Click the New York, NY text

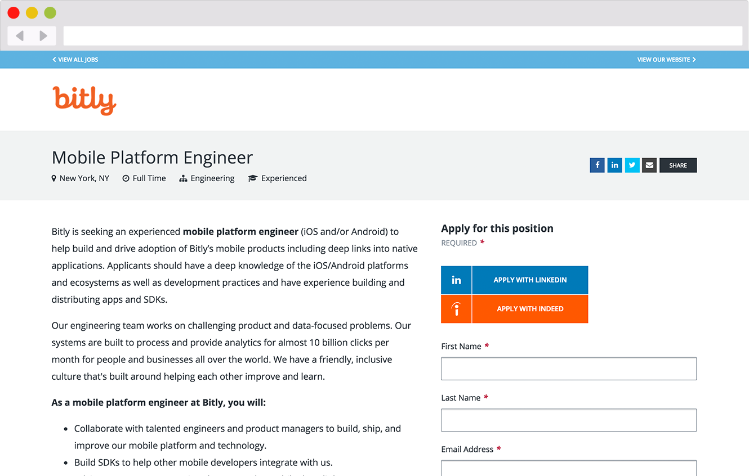[84, 178]
